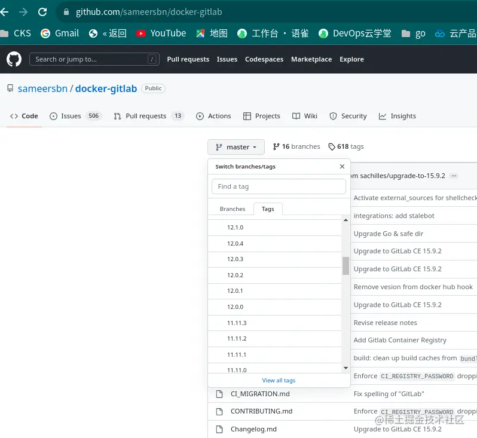
Task: Open the « 返回 bookmark
Action: pyautogui.click(x=108, y=33)
